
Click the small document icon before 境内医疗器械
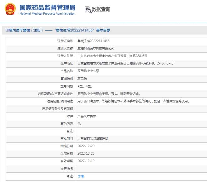coord(7,30)
